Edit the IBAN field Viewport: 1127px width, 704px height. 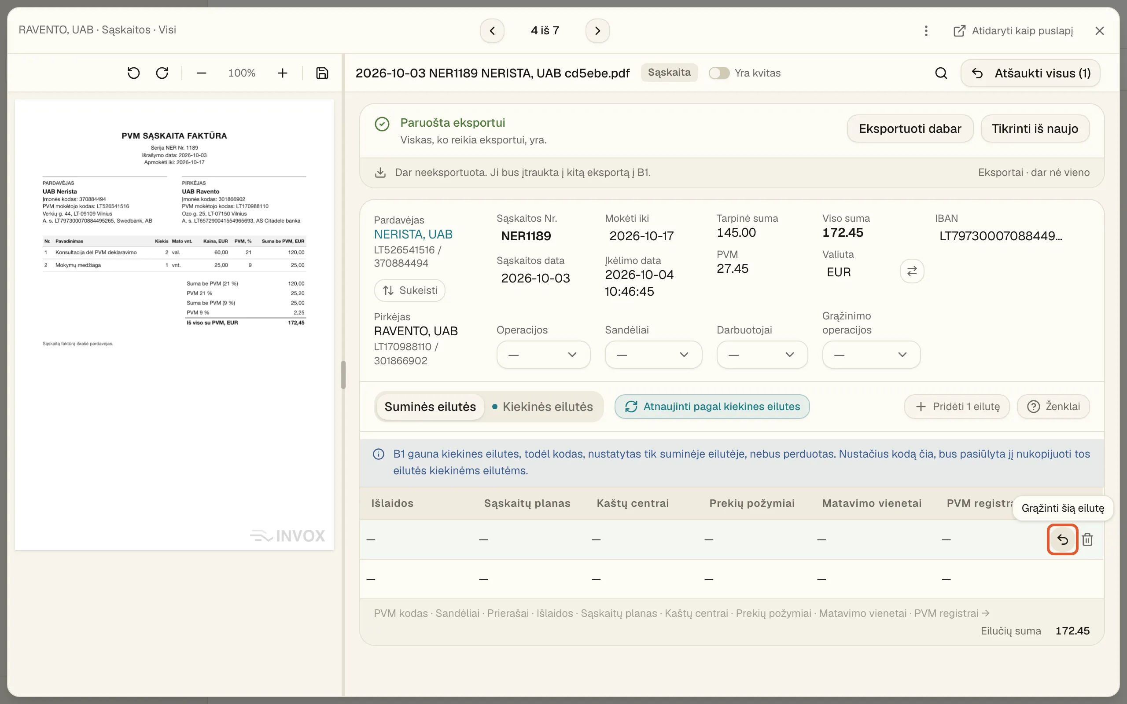click(1001, 236)
